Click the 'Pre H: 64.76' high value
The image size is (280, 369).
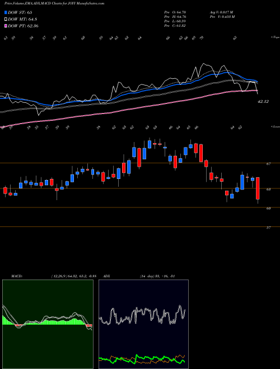175,16
